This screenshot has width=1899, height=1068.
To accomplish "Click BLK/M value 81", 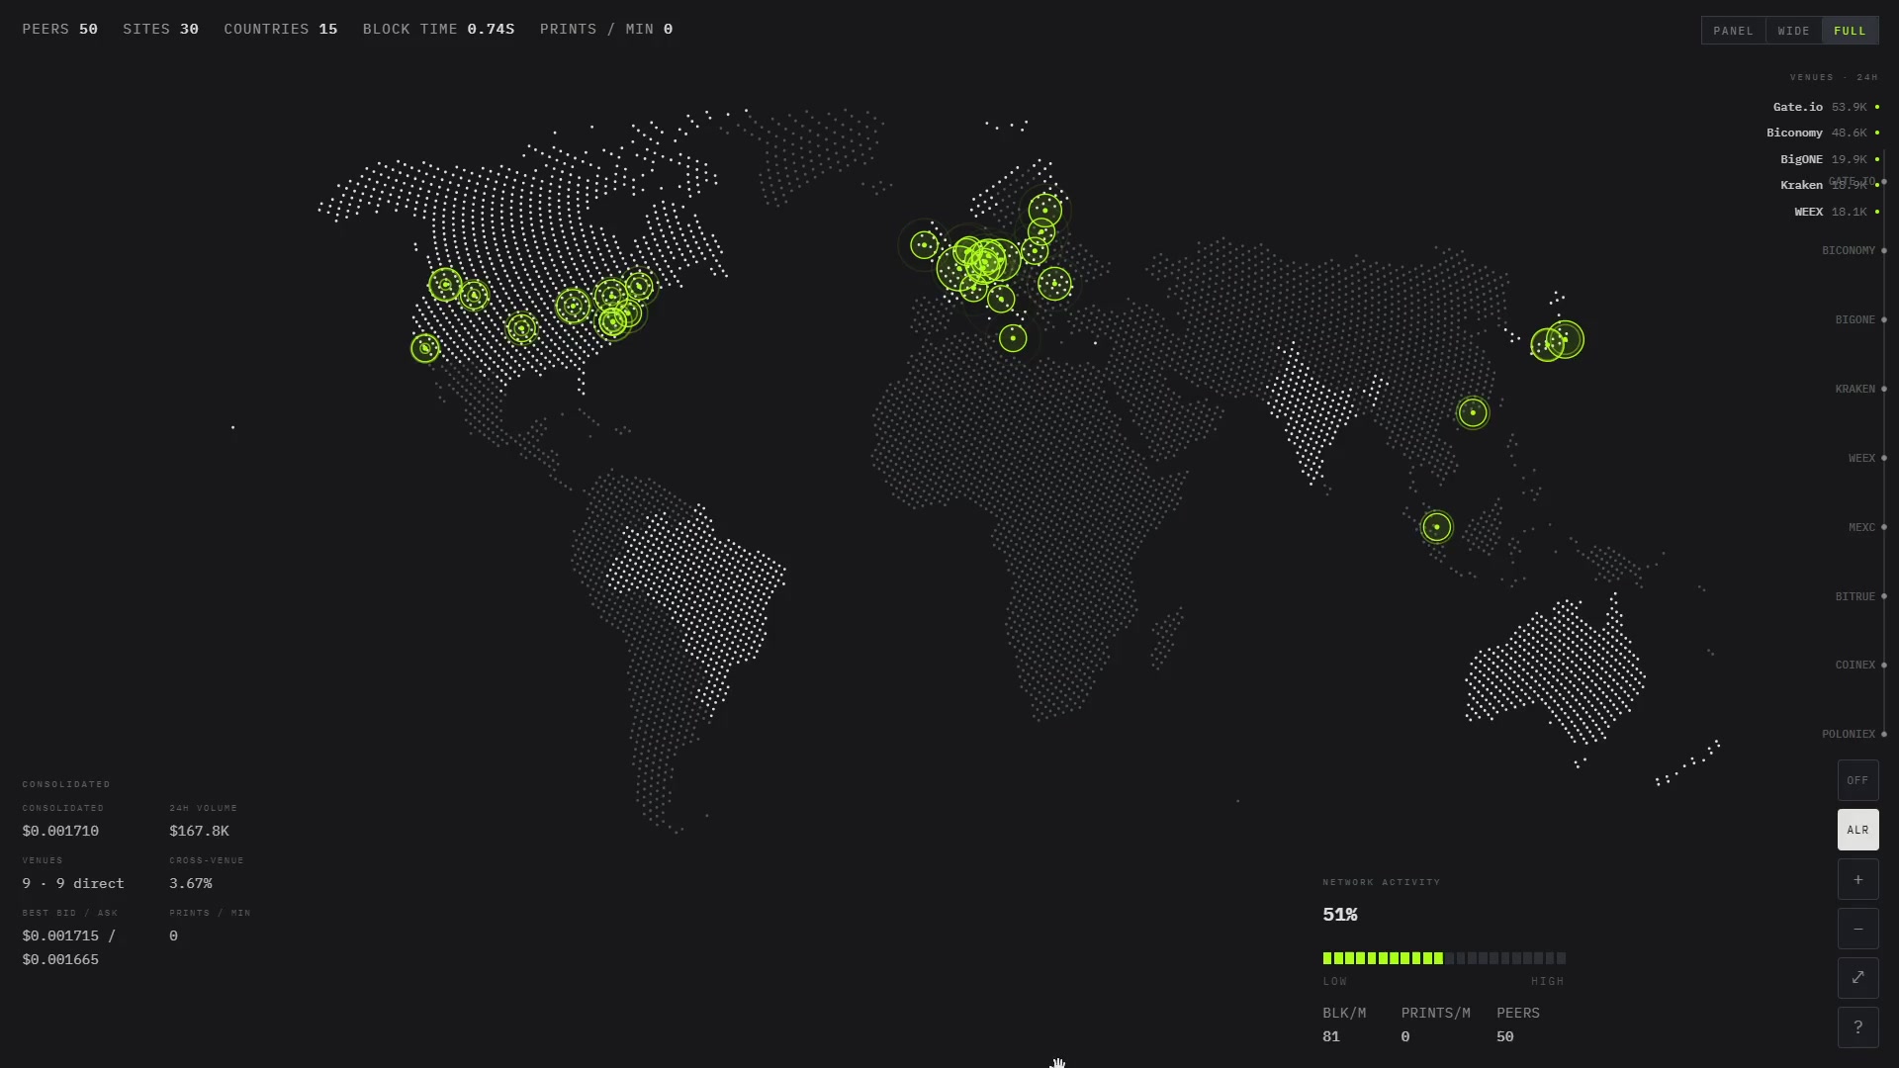I will pyautogui.click(x=1331, y=1037).
